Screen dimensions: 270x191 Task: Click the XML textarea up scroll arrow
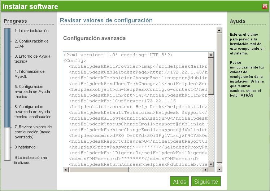coord(211,55)
